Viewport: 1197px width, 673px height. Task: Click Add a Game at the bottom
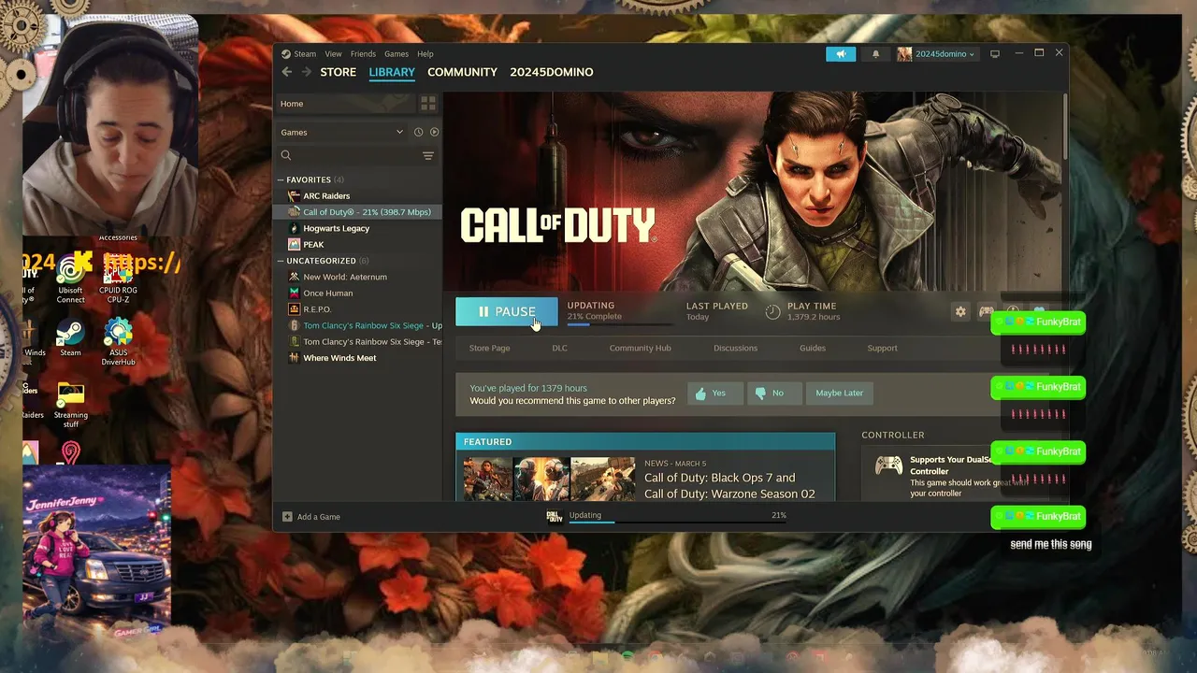pyautogui.click(x=311, y=517)
